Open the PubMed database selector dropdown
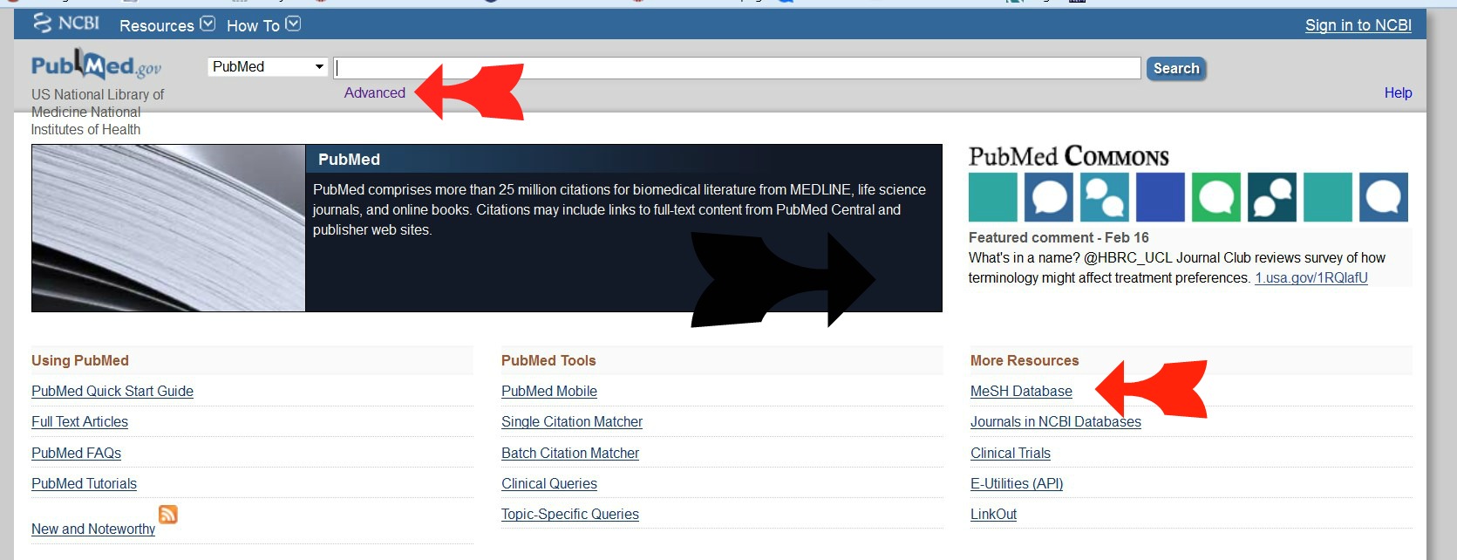 (268, 66)
